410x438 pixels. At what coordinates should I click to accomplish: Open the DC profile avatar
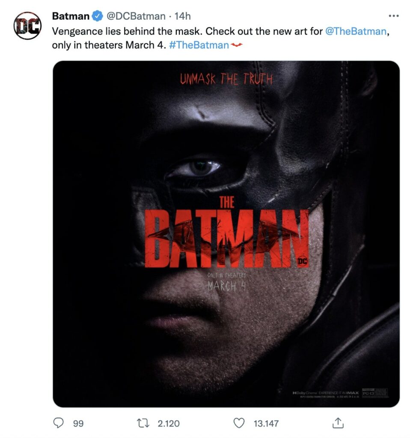[27, 25]
